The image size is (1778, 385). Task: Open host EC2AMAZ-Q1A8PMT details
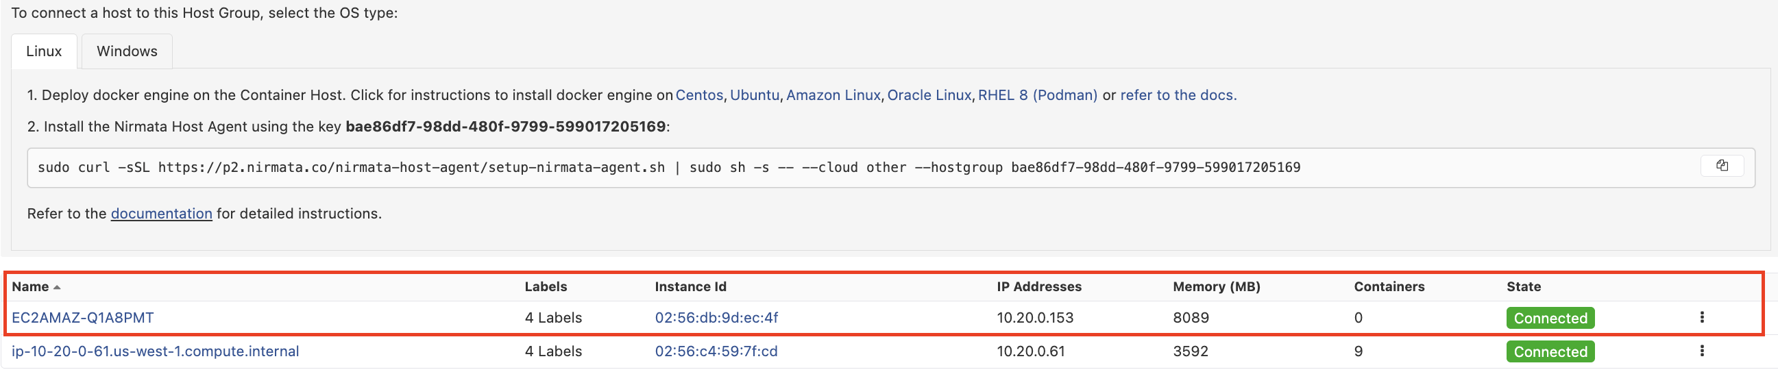pos(83,318)
